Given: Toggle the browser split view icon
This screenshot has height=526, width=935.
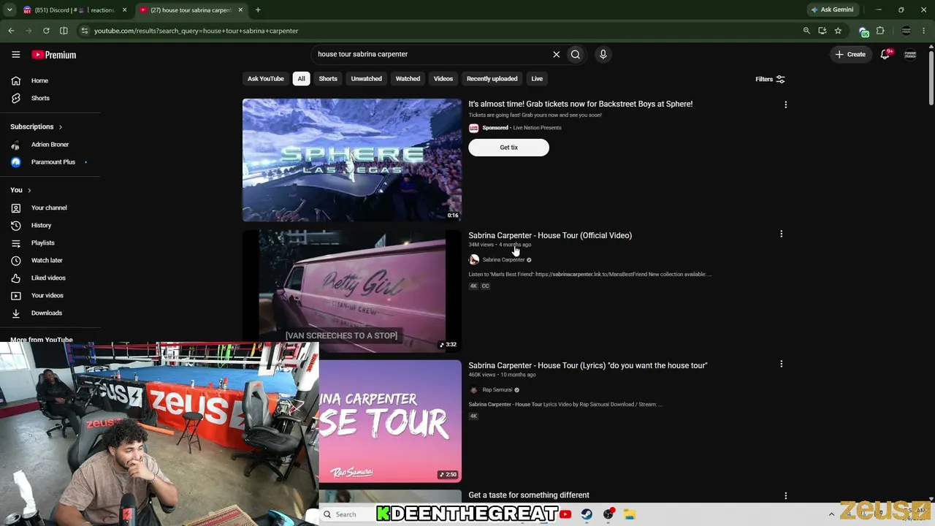Looking at the screenshot, I should point(64,31).
